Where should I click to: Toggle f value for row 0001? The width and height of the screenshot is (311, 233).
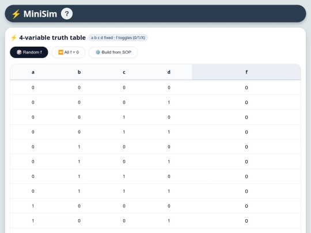pos(246,102)
